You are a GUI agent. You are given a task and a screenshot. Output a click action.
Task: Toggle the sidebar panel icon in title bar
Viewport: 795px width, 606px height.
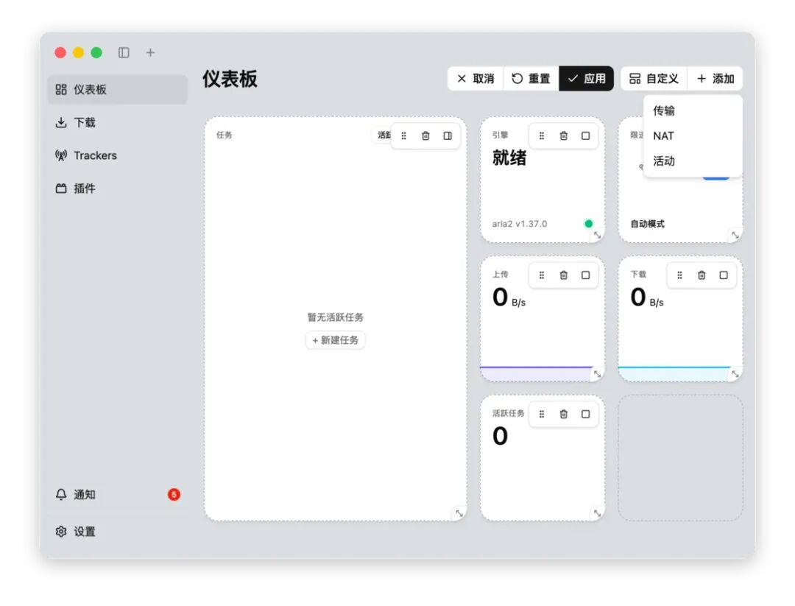pos(124,53)
